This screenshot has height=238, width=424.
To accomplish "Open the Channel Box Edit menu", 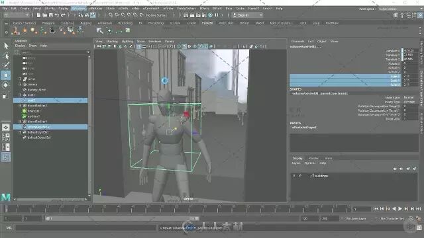I will [311, 41].
